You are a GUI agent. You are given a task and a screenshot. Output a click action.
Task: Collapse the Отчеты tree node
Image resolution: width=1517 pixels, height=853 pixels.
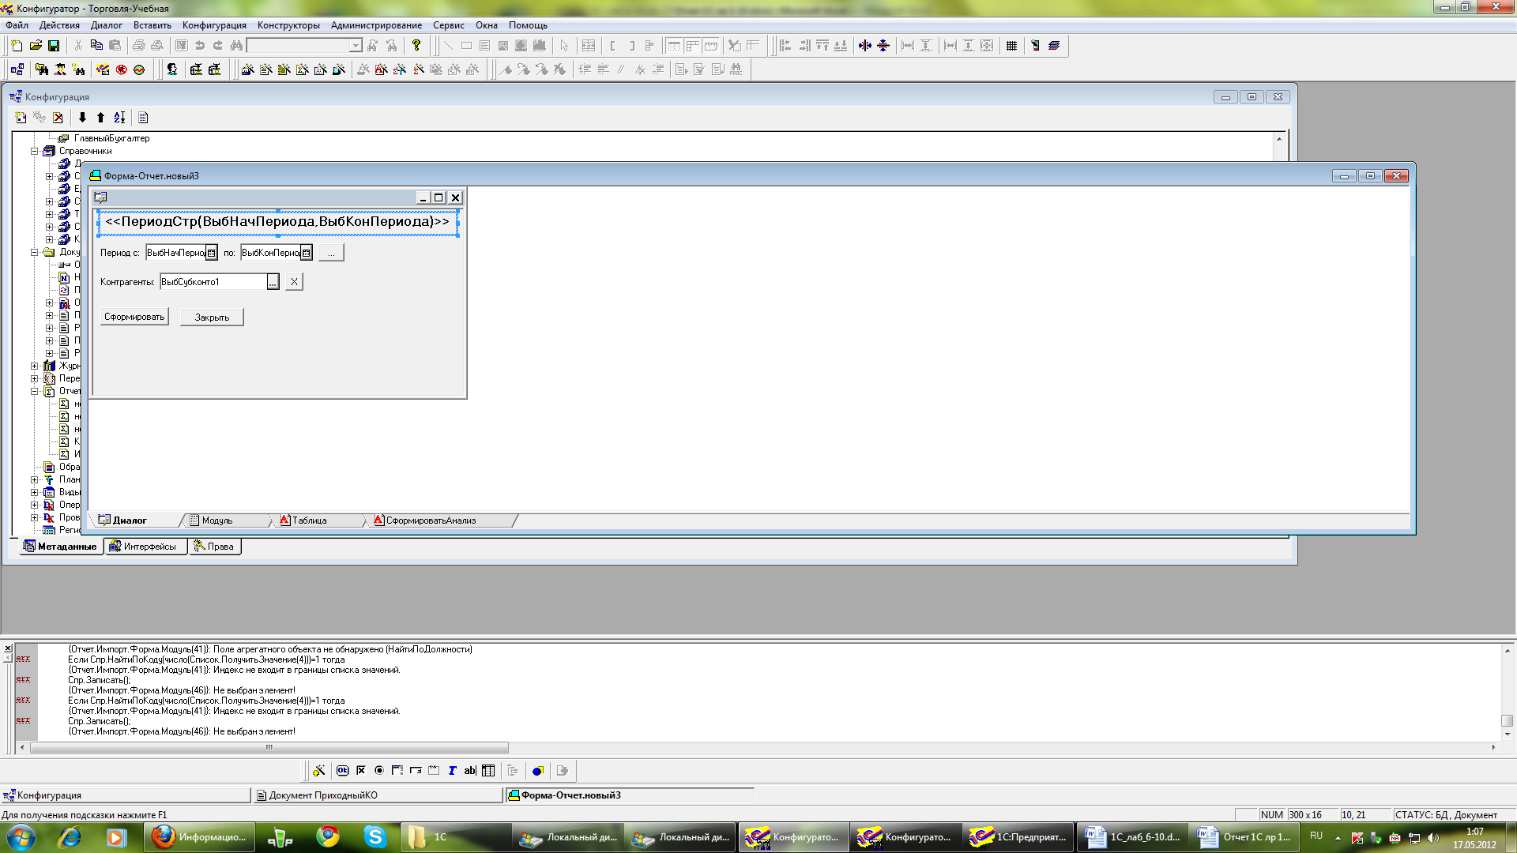(35, 391)
